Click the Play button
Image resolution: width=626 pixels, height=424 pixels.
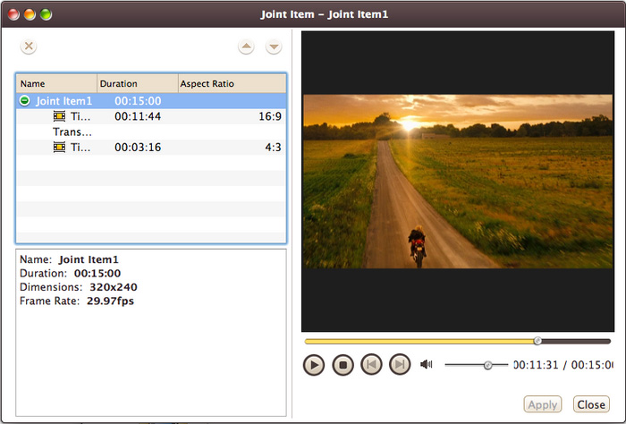coord(313,365)
